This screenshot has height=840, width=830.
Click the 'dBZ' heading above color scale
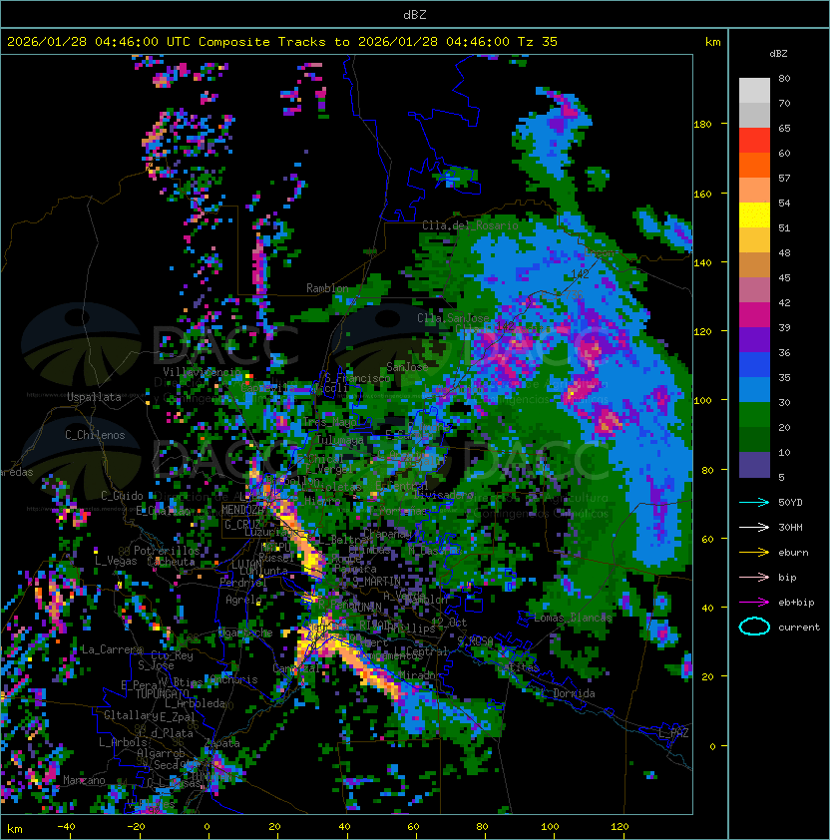pyautogui.click(x=778, y=54)
